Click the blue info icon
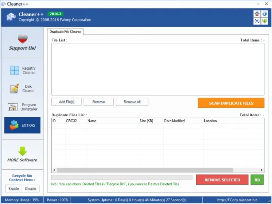This screenshot has width=272, height=204. click(x=265, y=14)
